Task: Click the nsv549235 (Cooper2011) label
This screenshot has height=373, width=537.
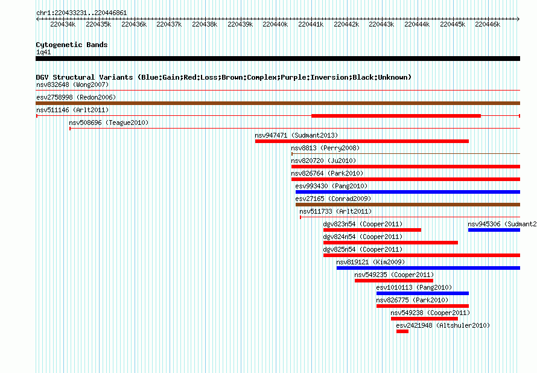Action: tap(394, 275)
